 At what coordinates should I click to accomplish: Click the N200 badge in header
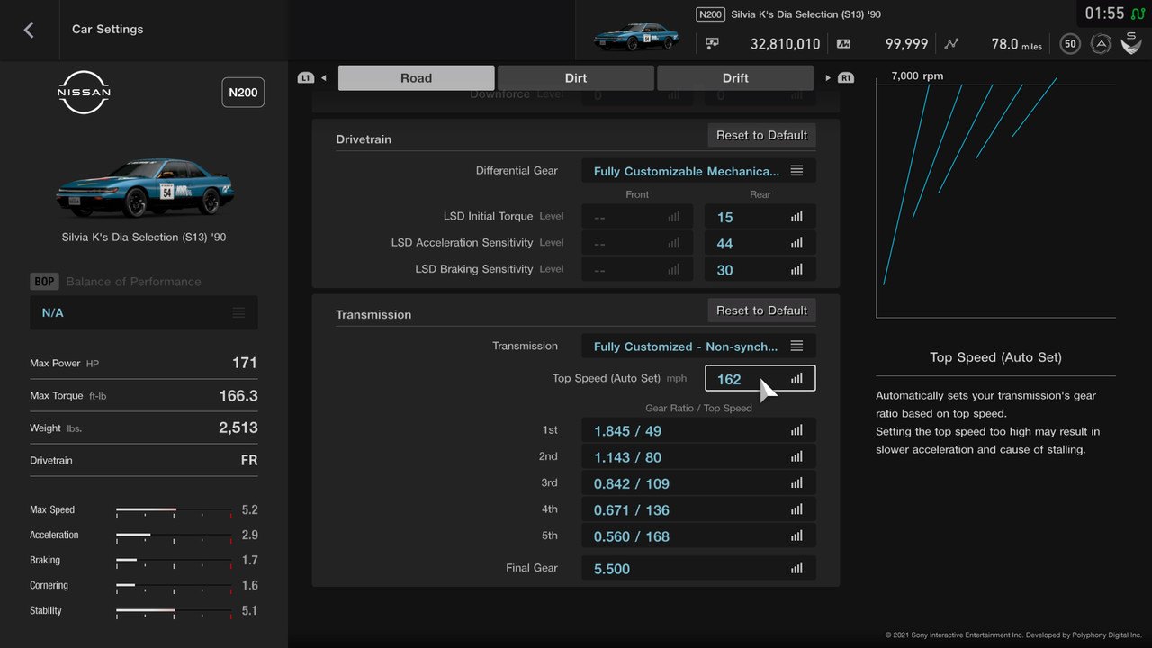pos(711,14)
